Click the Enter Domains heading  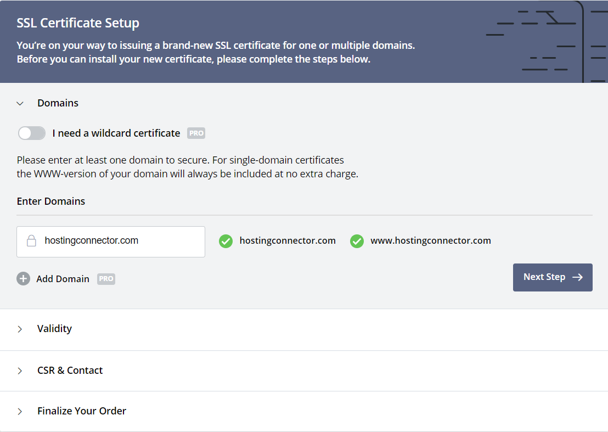[x=51, y=201]
